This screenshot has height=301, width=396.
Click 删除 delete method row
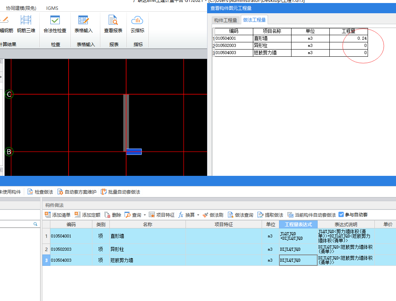[113, 215]
